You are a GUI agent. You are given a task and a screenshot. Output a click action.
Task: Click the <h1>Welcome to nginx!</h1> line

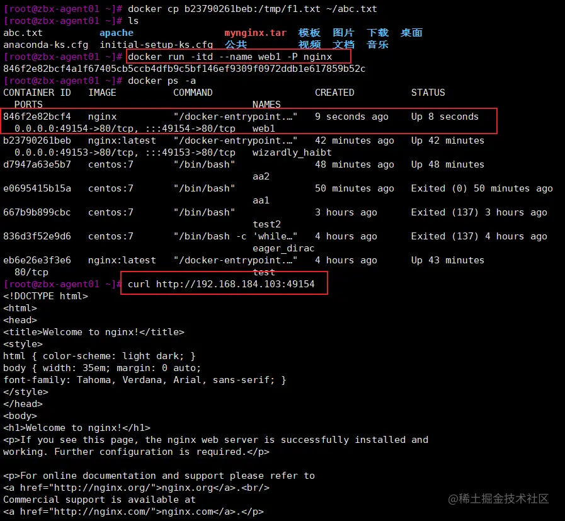tap(76, 428)
